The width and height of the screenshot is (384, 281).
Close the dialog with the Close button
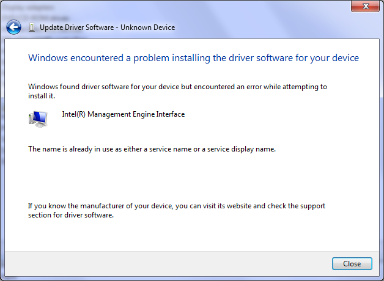pos(352,264)
